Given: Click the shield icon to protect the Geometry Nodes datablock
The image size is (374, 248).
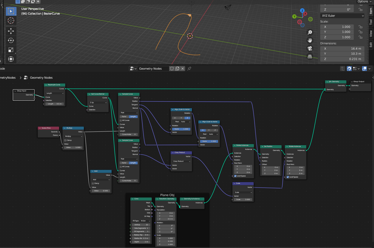Looking at the screenshot, I should 172,69.
